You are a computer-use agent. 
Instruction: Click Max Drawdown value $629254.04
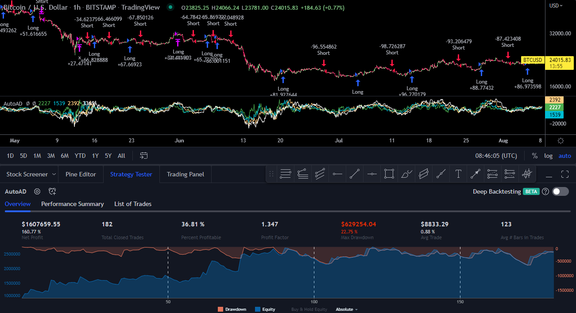(359, 224)
